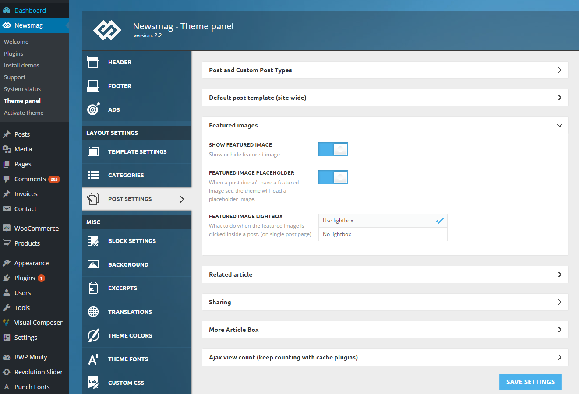Open the Activate theme submenu item
Image resolution: width=579 pixels, height=394 pixels.
(24, 113)
